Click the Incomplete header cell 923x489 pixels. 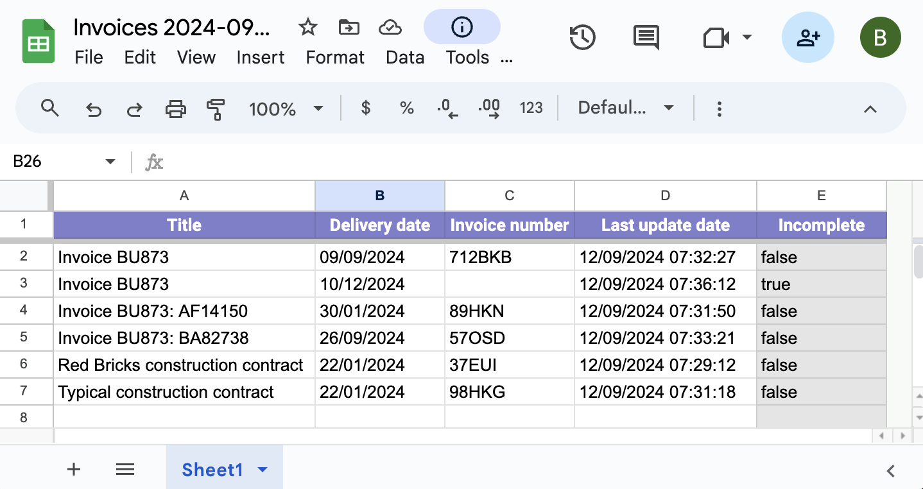[822, 225]
